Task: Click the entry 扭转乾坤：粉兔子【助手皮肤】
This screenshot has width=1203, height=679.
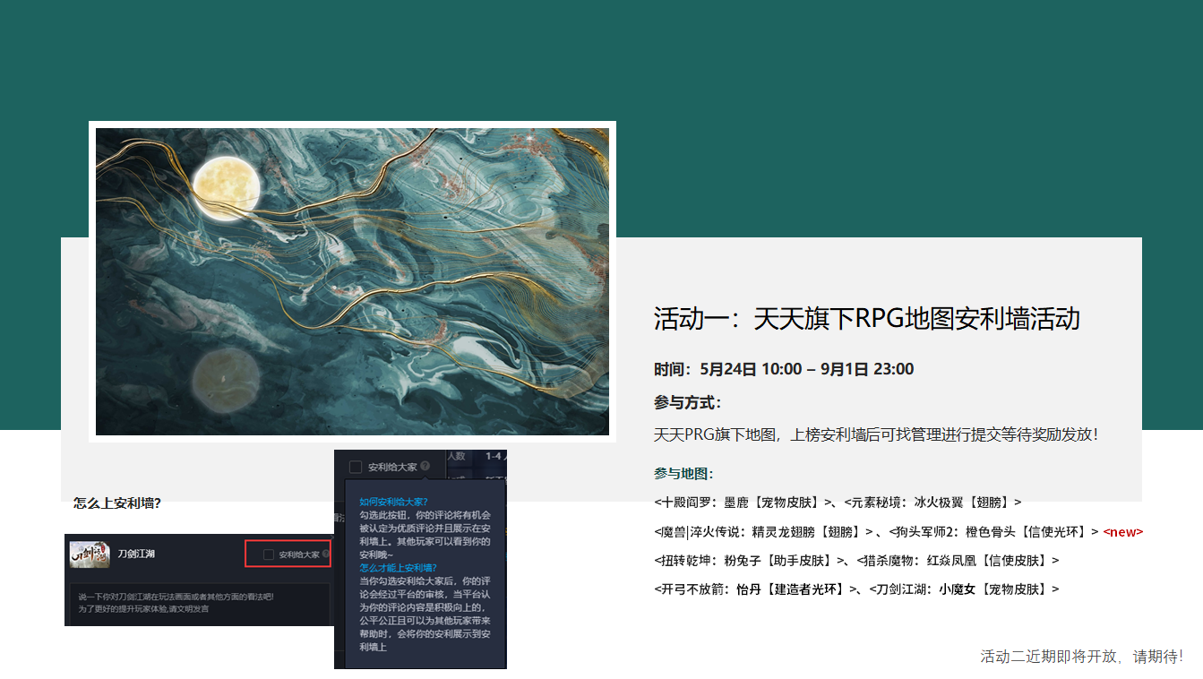Action: coord(751,561)
